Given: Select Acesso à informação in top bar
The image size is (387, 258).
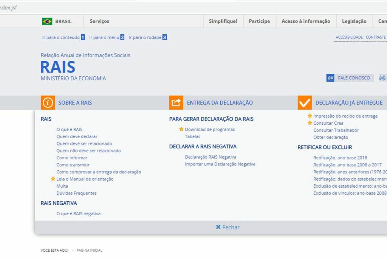Looking at the screenshot, I should [x=306, y=21].
